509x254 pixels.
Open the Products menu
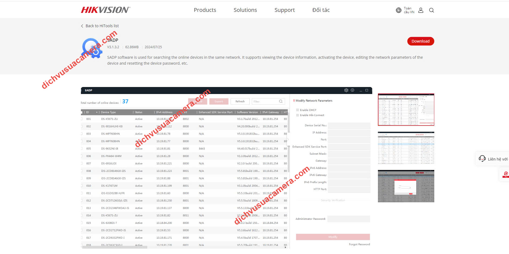point(205,10)
